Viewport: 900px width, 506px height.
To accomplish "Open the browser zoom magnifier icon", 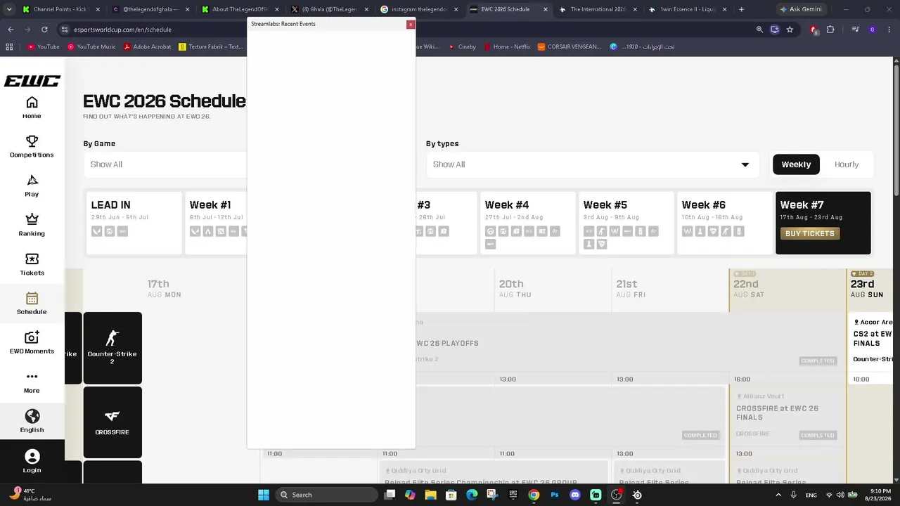I will [759, 30].
